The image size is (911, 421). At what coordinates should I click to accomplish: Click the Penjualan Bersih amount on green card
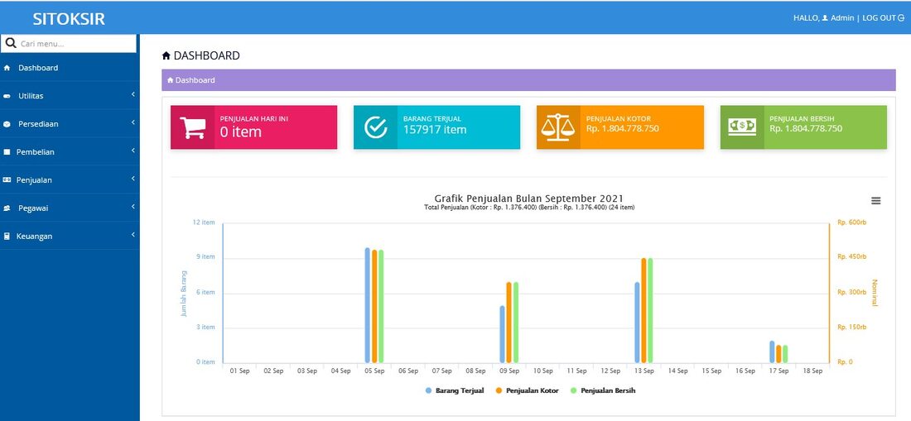click(x=806, y=128)
